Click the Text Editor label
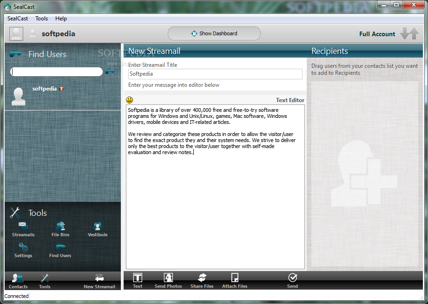Screen dimensions: 428x304 290,100
